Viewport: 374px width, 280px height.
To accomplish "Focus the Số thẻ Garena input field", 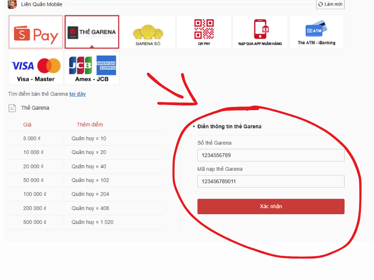I will tap(271, 155).
